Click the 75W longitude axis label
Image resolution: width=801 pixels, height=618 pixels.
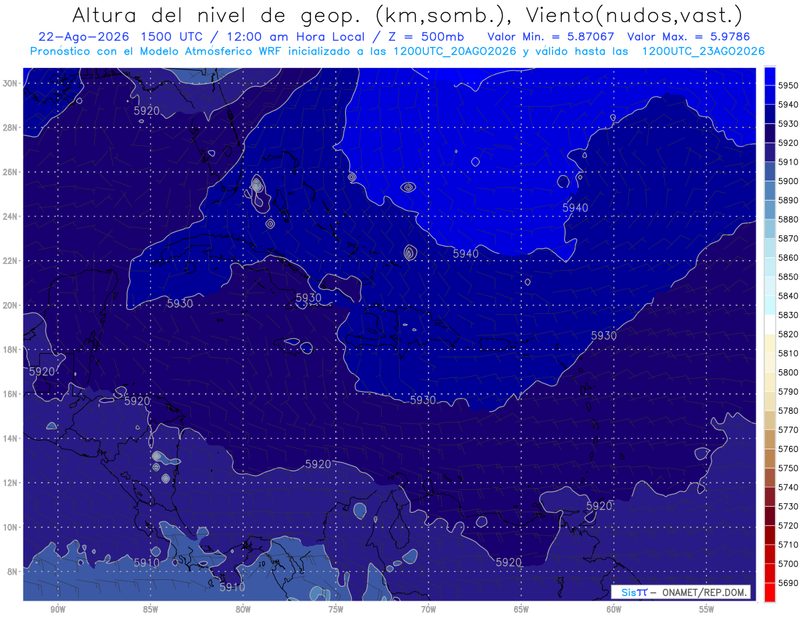(x=336, y=609)
